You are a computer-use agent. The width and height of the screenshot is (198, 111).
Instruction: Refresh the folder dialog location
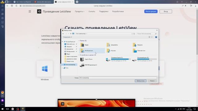134,34
